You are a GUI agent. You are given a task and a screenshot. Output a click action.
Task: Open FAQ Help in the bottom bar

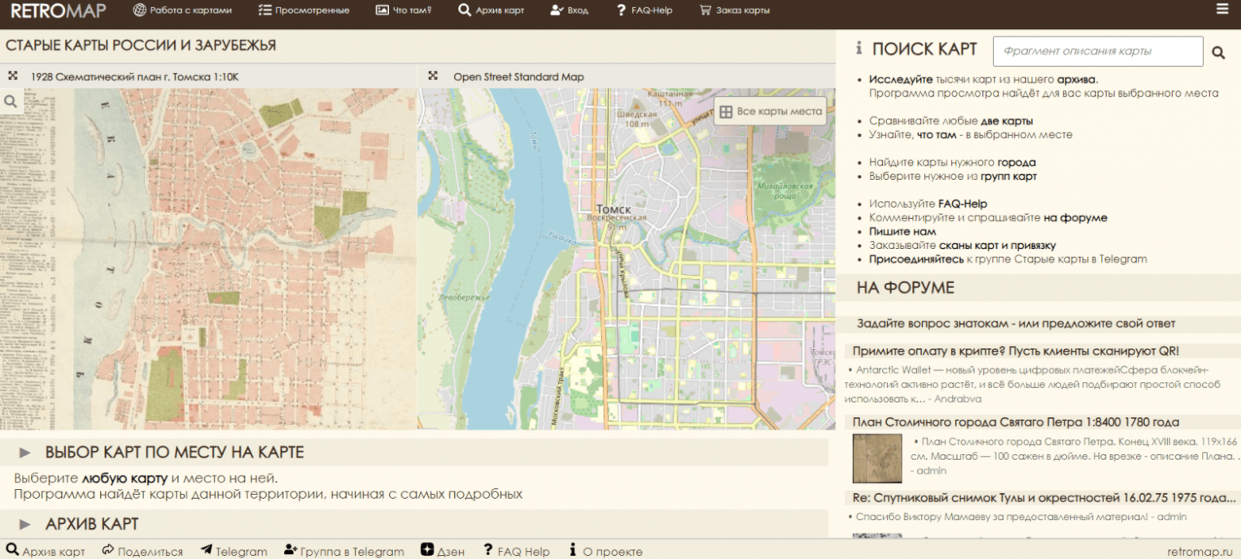tap(516, 551)
